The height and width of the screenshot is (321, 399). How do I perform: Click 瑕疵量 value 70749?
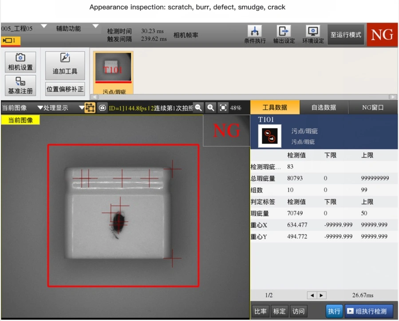(x=295, y=213)
